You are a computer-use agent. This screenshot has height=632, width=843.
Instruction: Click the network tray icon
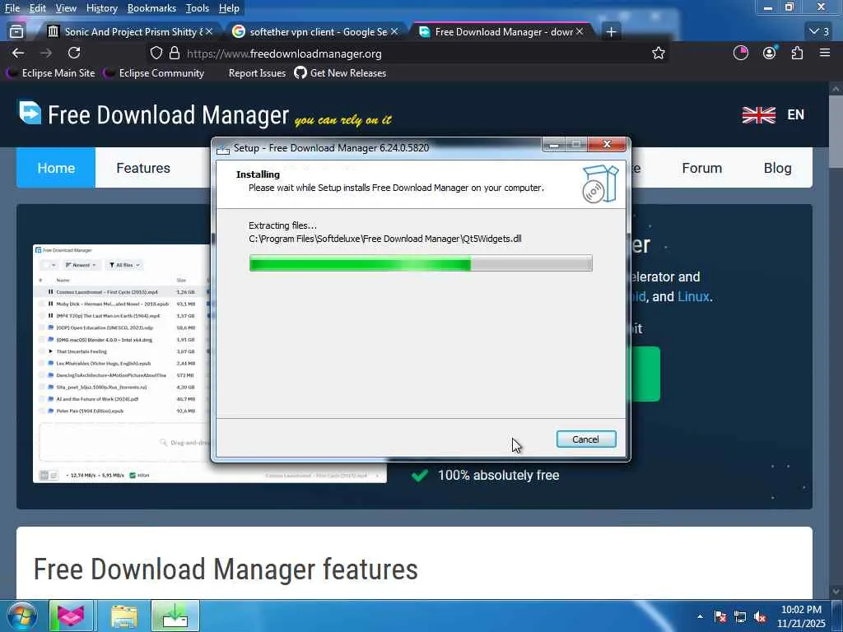tap(740, 617)
